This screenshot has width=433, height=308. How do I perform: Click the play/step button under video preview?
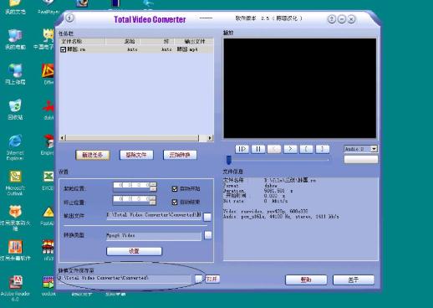click(242, 149)
